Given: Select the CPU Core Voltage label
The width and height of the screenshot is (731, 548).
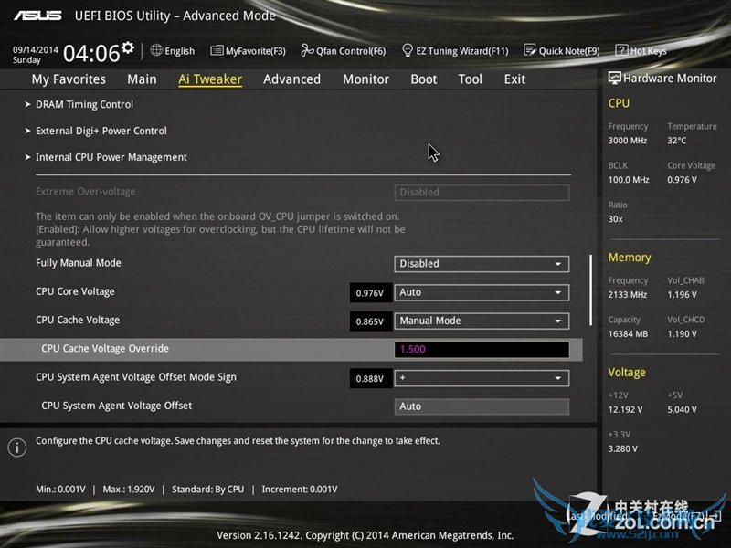Looking at the screenshot, I should coord(75,291).
